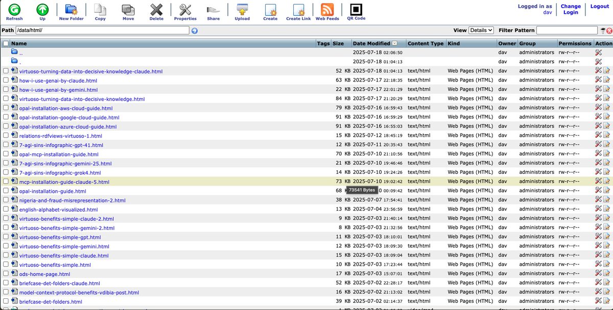The height and width of the screenshot is (310, 613).
Task: Apply the filter pattern funnel icon
Action: [x=603, y=31]
